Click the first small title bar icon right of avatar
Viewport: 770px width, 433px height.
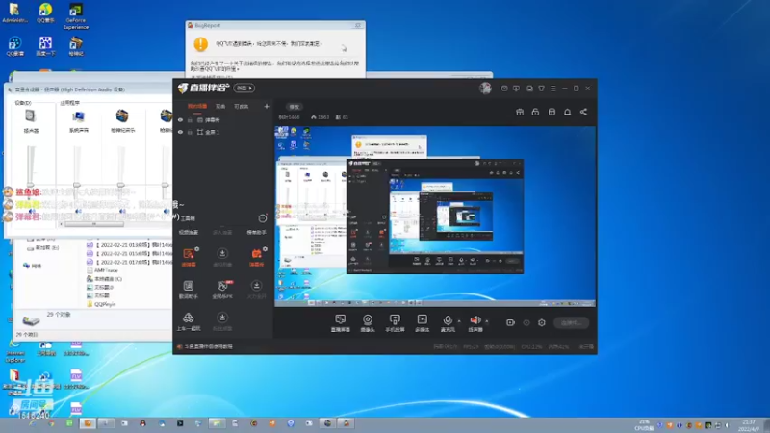click(x=504, y=89)
